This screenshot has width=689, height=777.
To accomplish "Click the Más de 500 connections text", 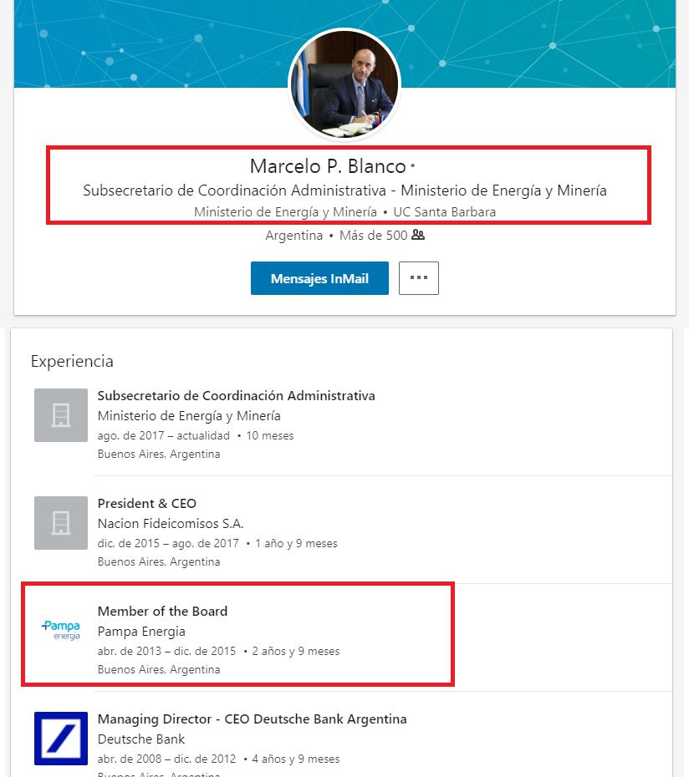I will (x=373, y=236).
